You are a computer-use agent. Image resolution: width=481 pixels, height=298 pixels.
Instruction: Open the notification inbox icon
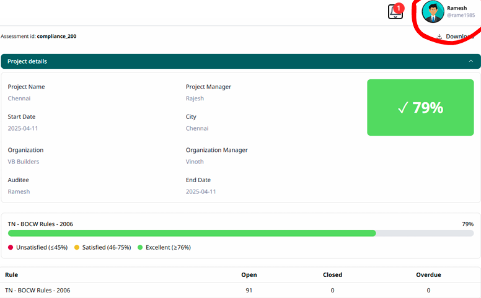pos(394,12)
